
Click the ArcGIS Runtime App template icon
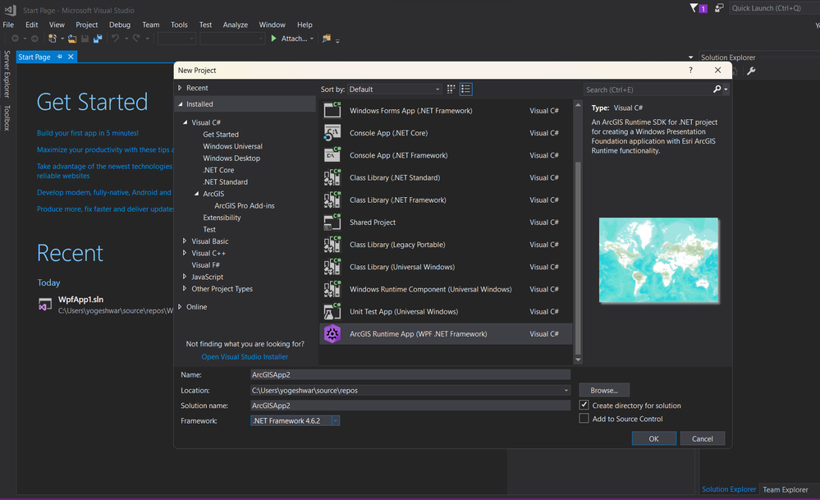(x=332, y=334)
